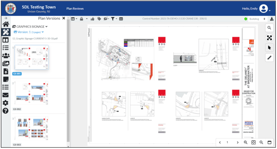
Task: Click the town seal logo
Action: [x=11, y=8]
